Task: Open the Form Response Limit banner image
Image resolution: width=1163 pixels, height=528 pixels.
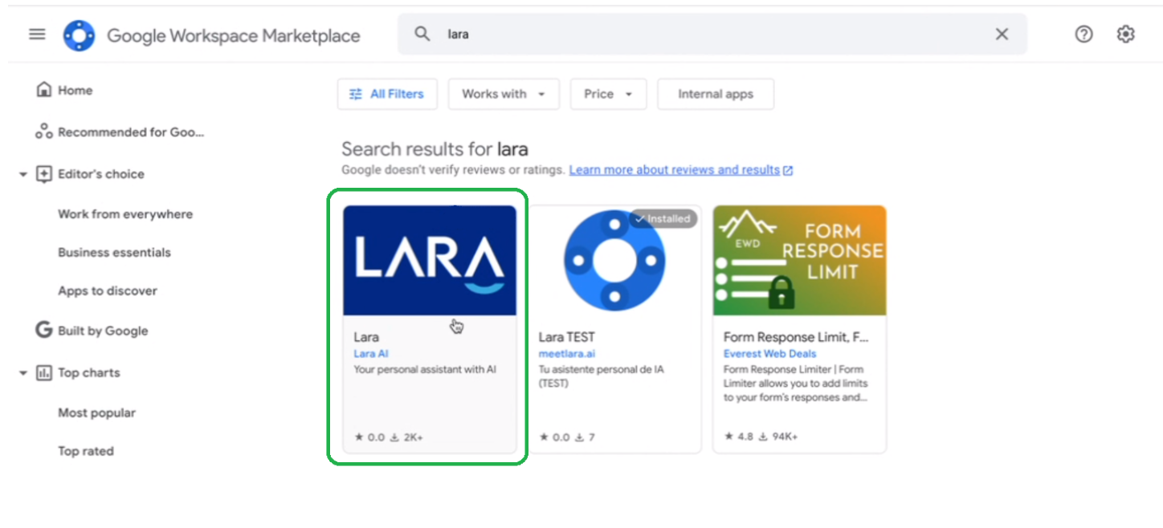Action: click(x=800, y=260)
